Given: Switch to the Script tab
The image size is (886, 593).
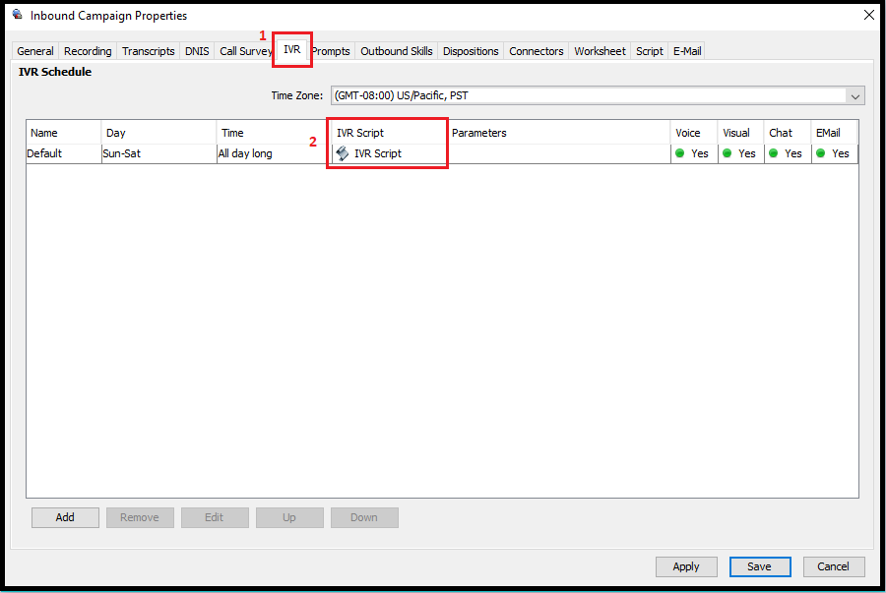Looking at the screenshot, I should point(650,51).
